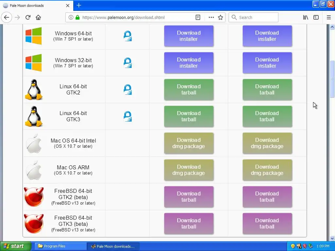Download Windows 64-bit installer, second column
This screenshot has height=251, width=335.
(267, 36)
